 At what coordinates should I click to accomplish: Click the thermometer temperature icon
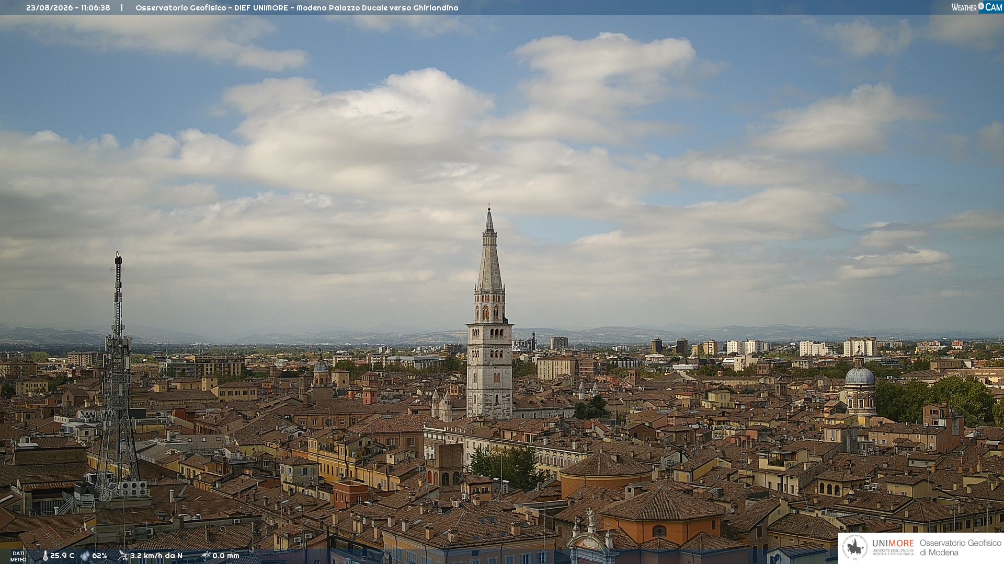45,556
